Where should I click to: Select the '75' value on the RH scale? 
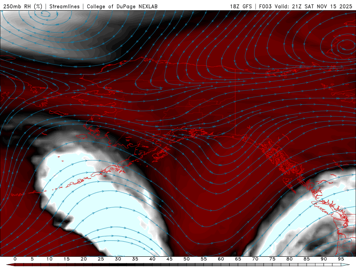272,259
